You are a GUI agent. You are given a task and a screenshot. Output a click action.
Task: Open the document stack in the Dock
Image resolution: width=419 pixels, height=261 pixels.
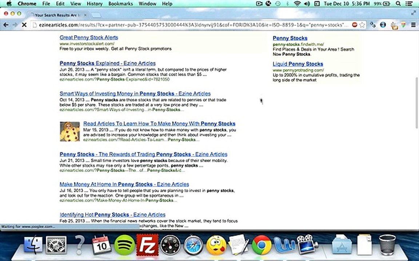pos(364,244)
